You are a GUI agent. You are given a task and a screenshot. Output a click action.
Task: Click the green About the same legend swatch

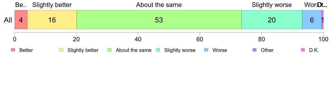point(109,50)
